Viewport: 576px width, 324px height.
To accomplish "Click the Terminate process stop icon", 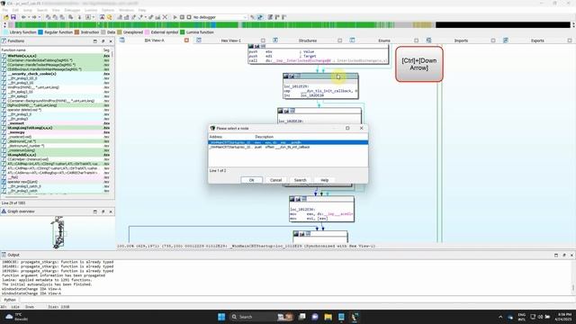I will pos(189,17).
